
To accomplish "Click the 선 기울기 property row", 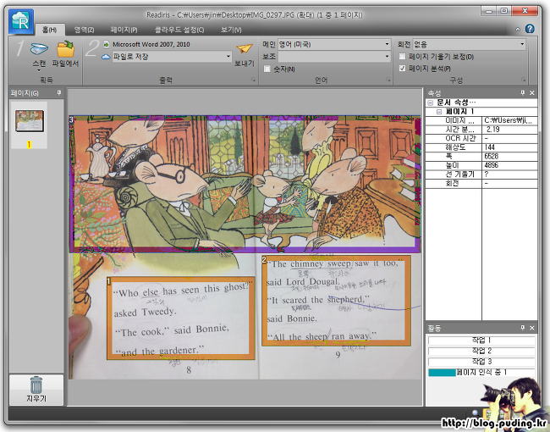I will (x=481, y=174).
